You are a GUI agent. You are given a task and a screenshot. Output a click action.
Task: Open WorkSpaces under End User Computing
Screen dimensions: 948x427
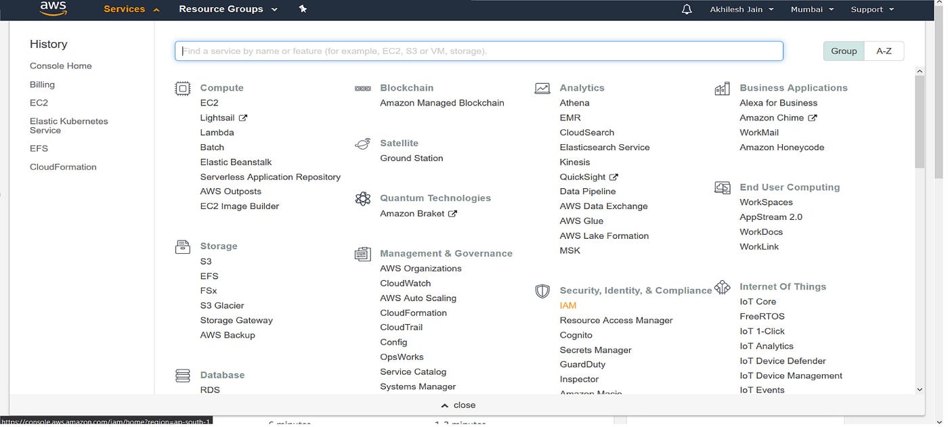[766, 202]
